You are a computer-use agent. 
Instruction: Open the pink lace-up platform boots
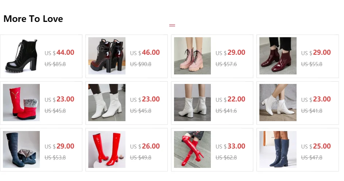pyautogui.click(x=192, y=56)
